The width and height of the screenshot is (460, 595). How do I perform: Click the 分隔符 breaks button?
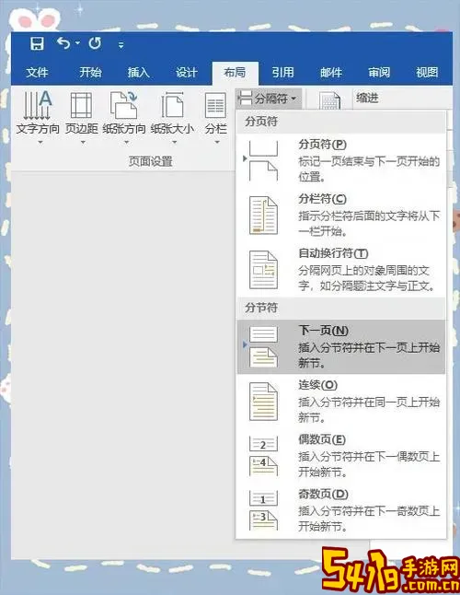pos(269,99)
